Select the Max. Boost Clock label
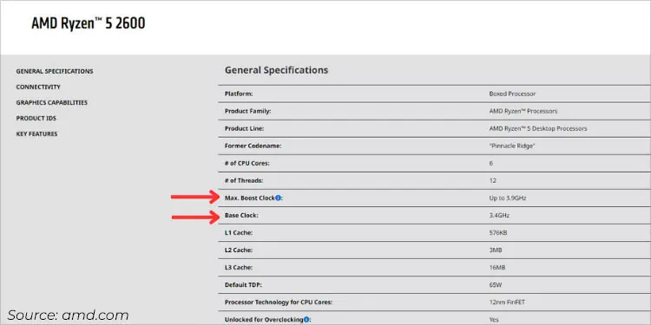This screenshot has height=325, width=651. tap(250, 198)
